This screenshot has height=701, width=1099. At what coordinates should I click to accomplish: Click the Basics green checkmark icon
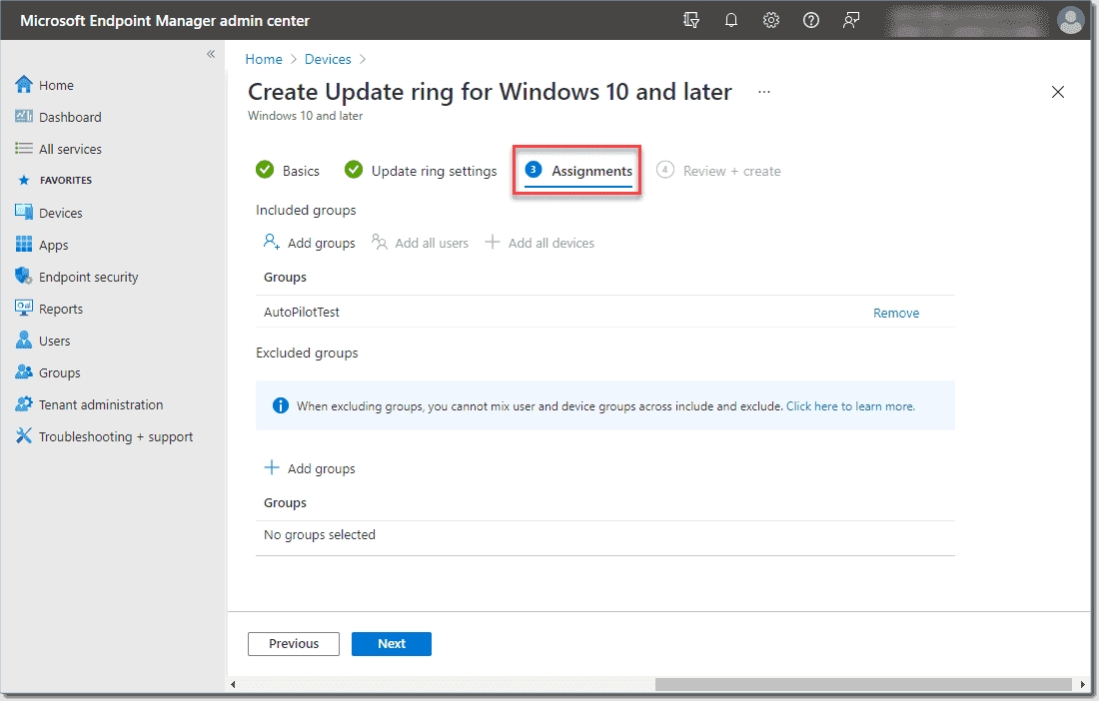(x=265, y=170)
